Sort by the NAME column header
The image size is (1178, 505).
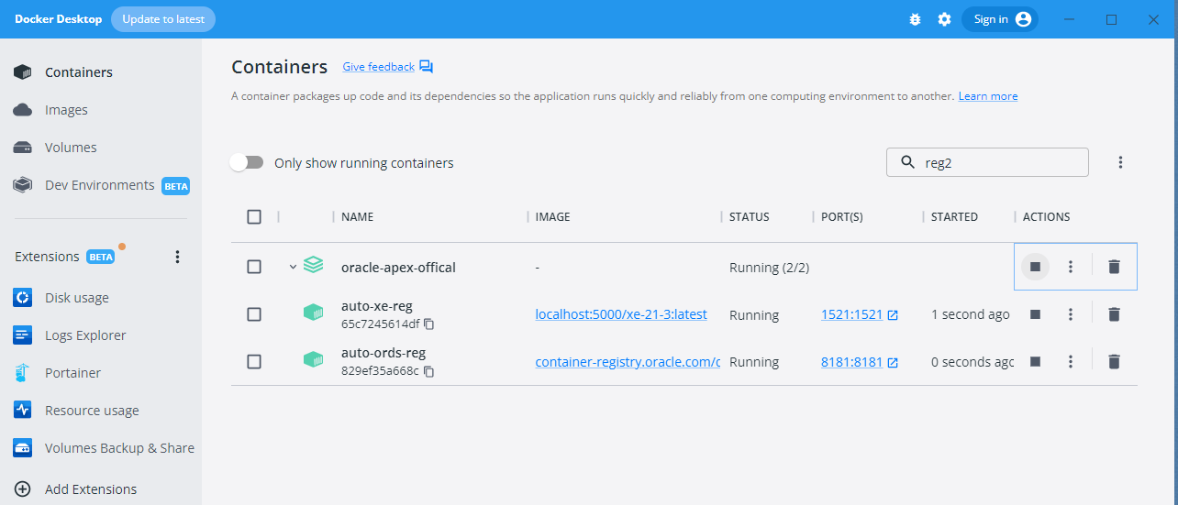point(358,217)
